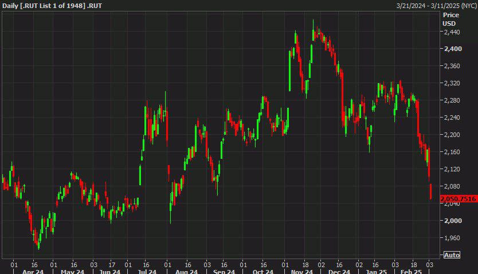Image resolution: width=478 pixels, height=274 pixels.
Task: Click the 2,160 price axis label
Action: click(x=452, y=152)
